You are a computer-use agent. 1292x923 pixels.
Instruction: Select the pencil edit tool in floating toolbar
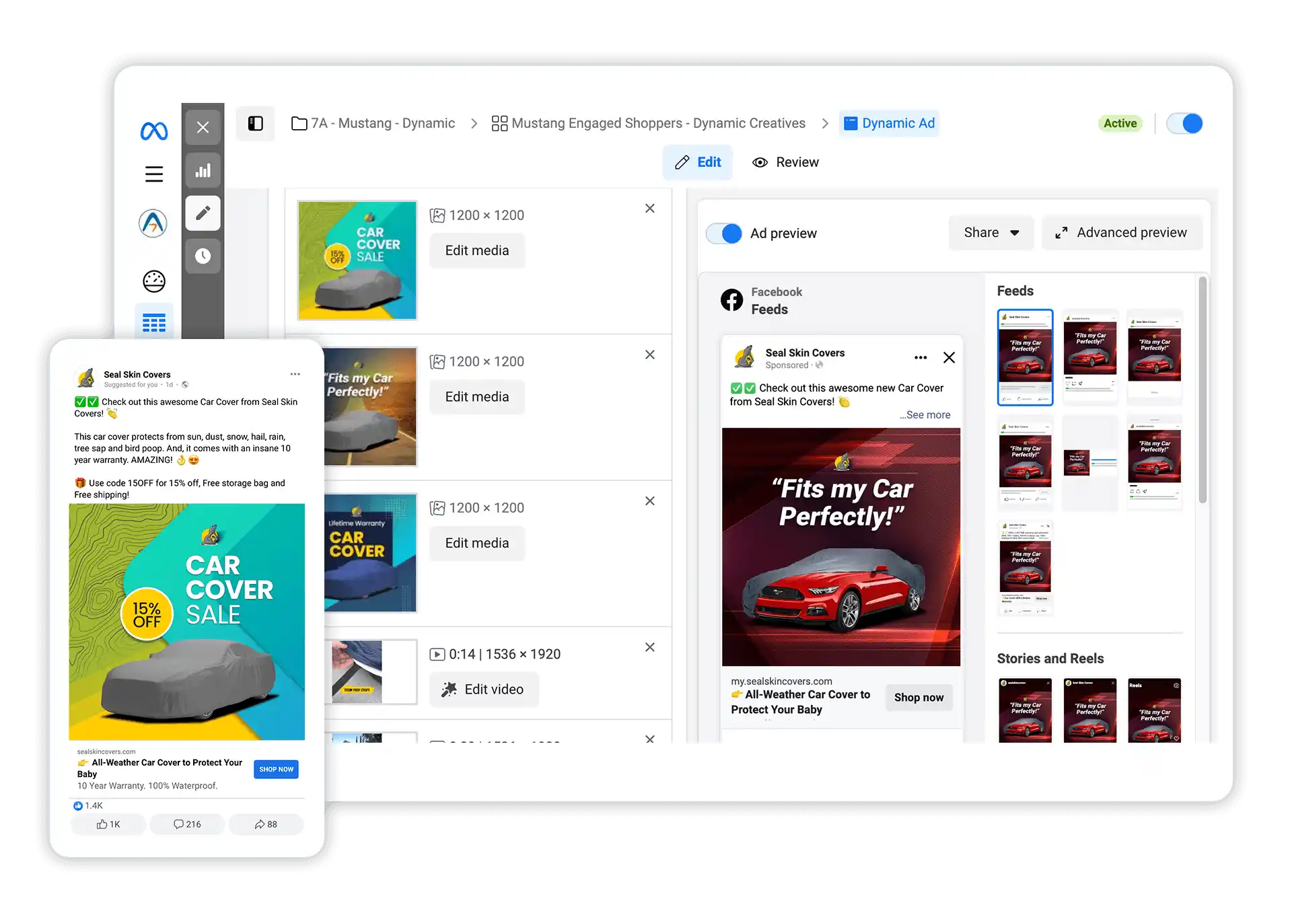pos(203,213)
